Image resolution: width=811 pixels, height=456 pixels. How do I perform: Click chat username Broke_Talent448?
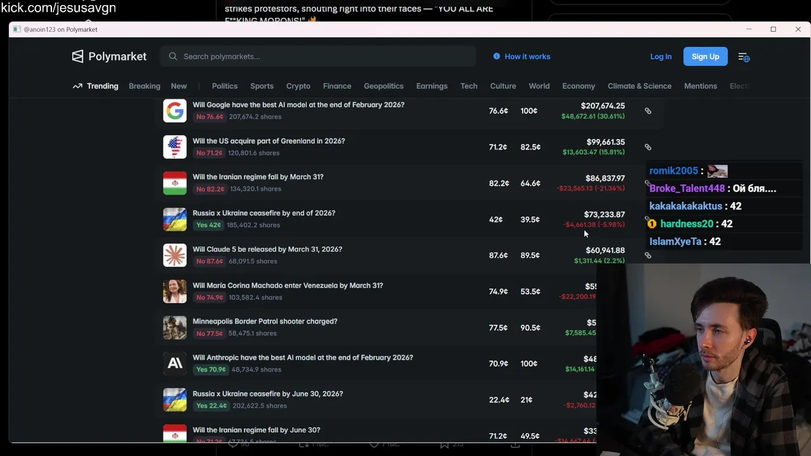tap(687, 188)
